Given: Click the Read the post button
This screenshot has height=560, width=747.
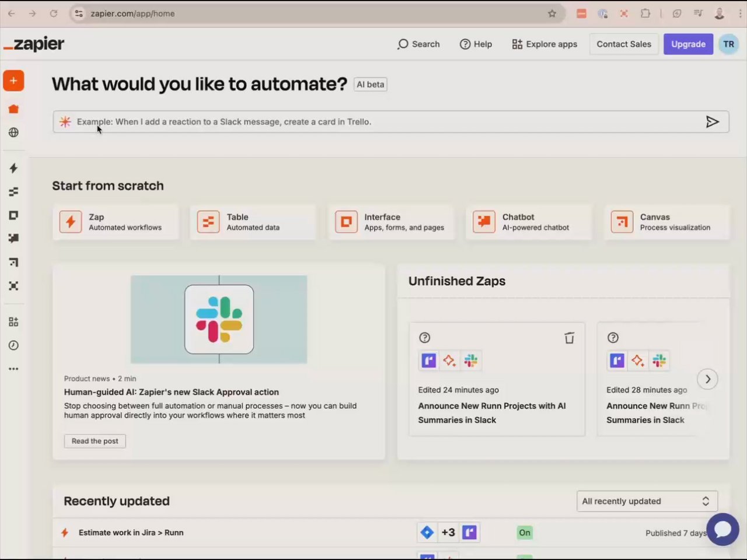Looking at the screenshot, I should pyautogui.click(x=95, y=441).
